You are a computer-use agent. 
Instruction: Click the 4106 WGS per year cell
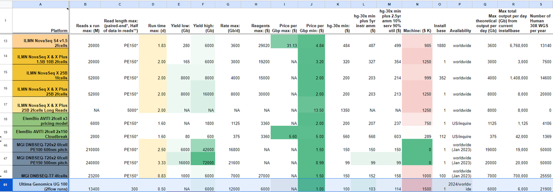(x=541, y=120)
